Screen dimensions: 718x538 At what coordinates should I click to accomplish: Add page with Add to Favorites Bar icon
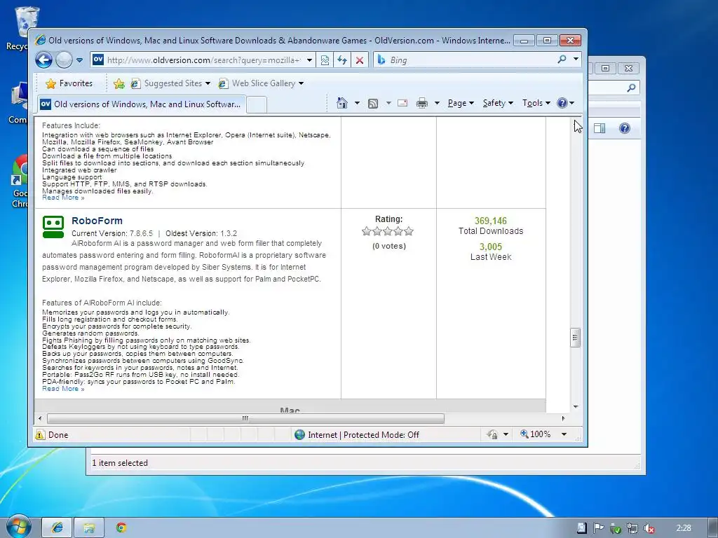pyautogui.click(x=119, y=83)
